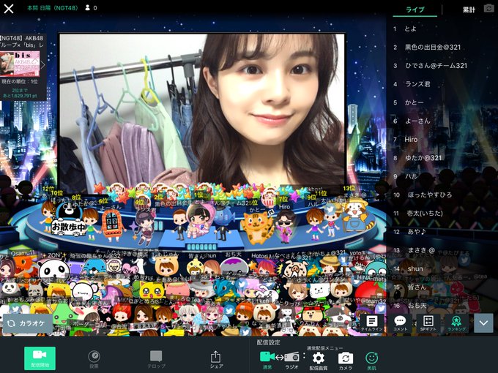
Task: Open the タイムライン panel
Action: point(371,323)
